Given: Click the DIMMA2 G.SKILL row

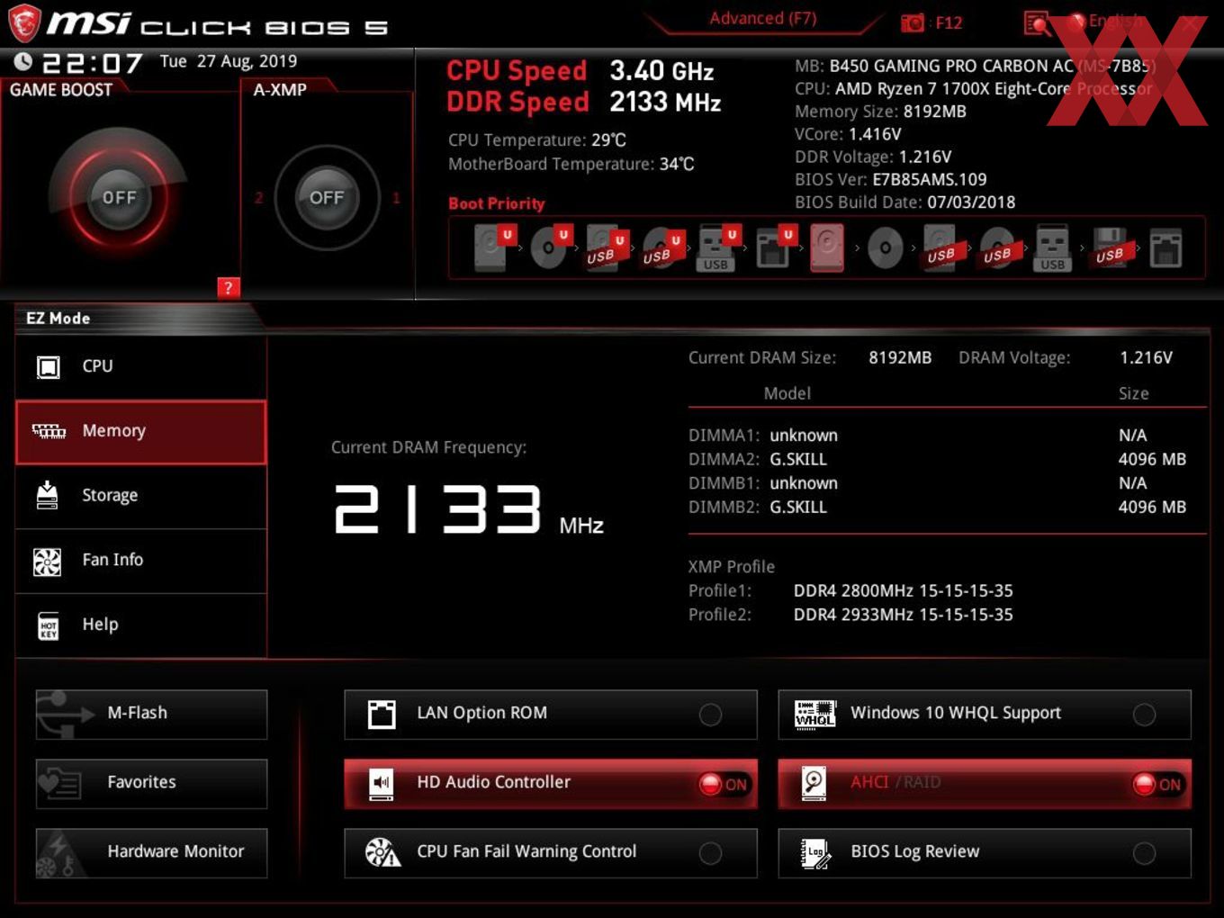Looking at the screenshot, I should point(937,459).
